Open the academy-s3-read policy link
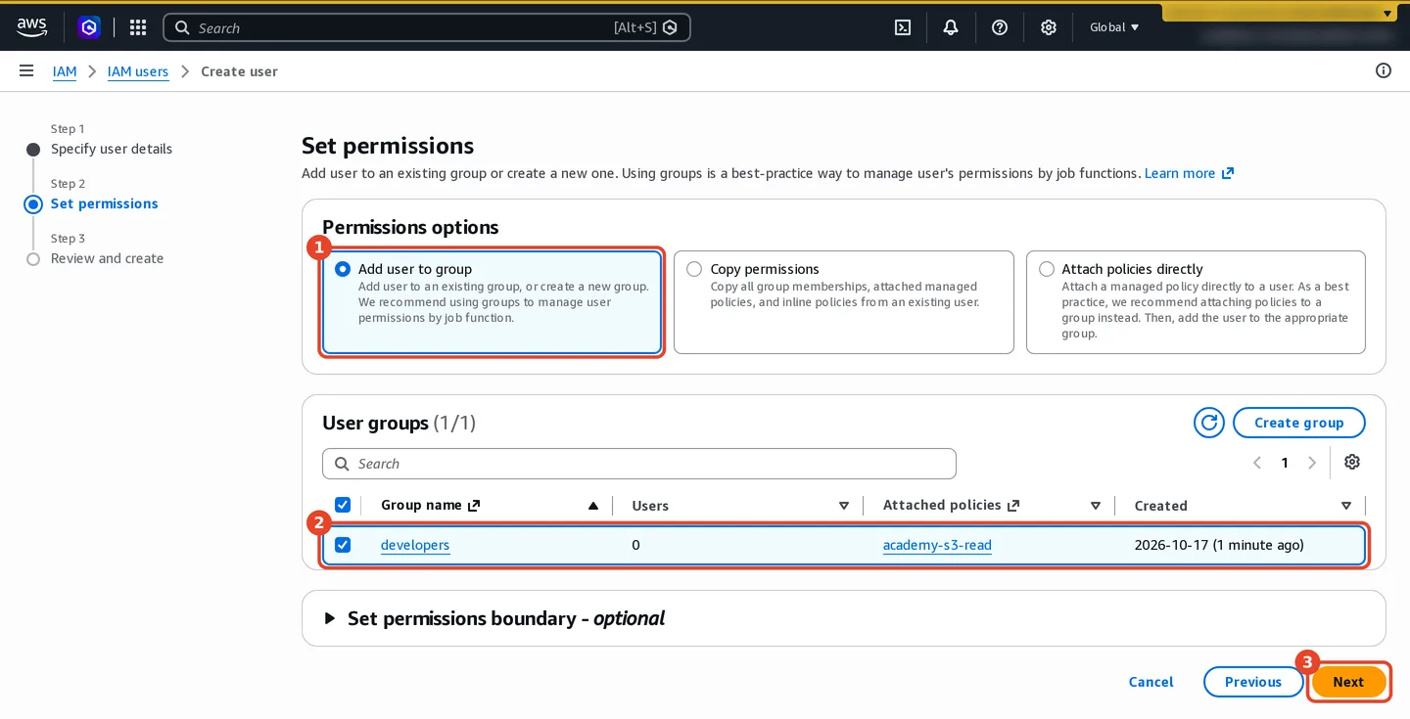This screenshot has width=1410, height=719. click(937, 545)
